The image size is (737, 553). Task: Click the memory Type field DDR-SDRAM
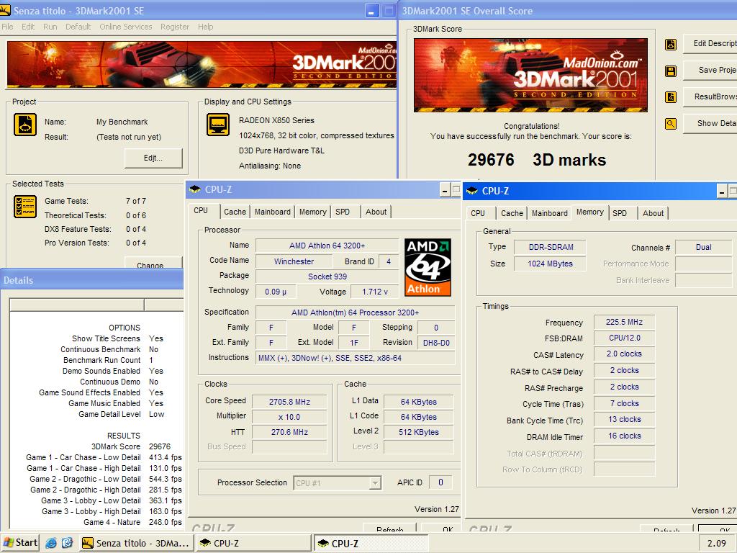coord(551,248)
